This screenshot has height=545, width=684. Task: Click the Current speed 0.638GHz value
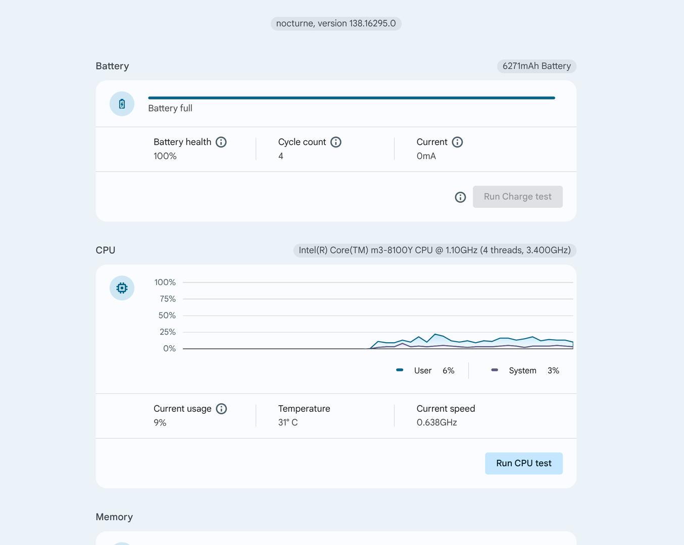(436, 422)
